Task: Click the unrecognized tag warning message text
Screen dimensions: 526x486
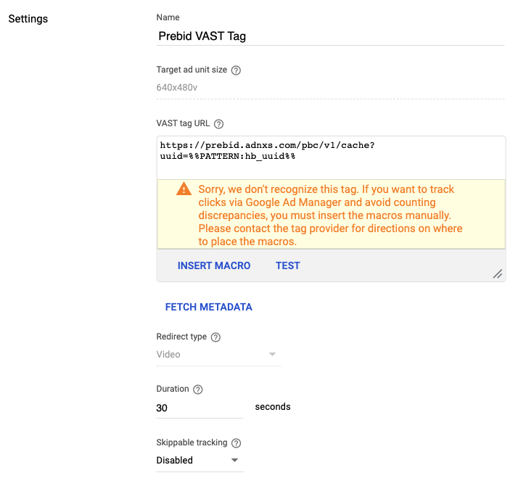Action: (326, 215)
